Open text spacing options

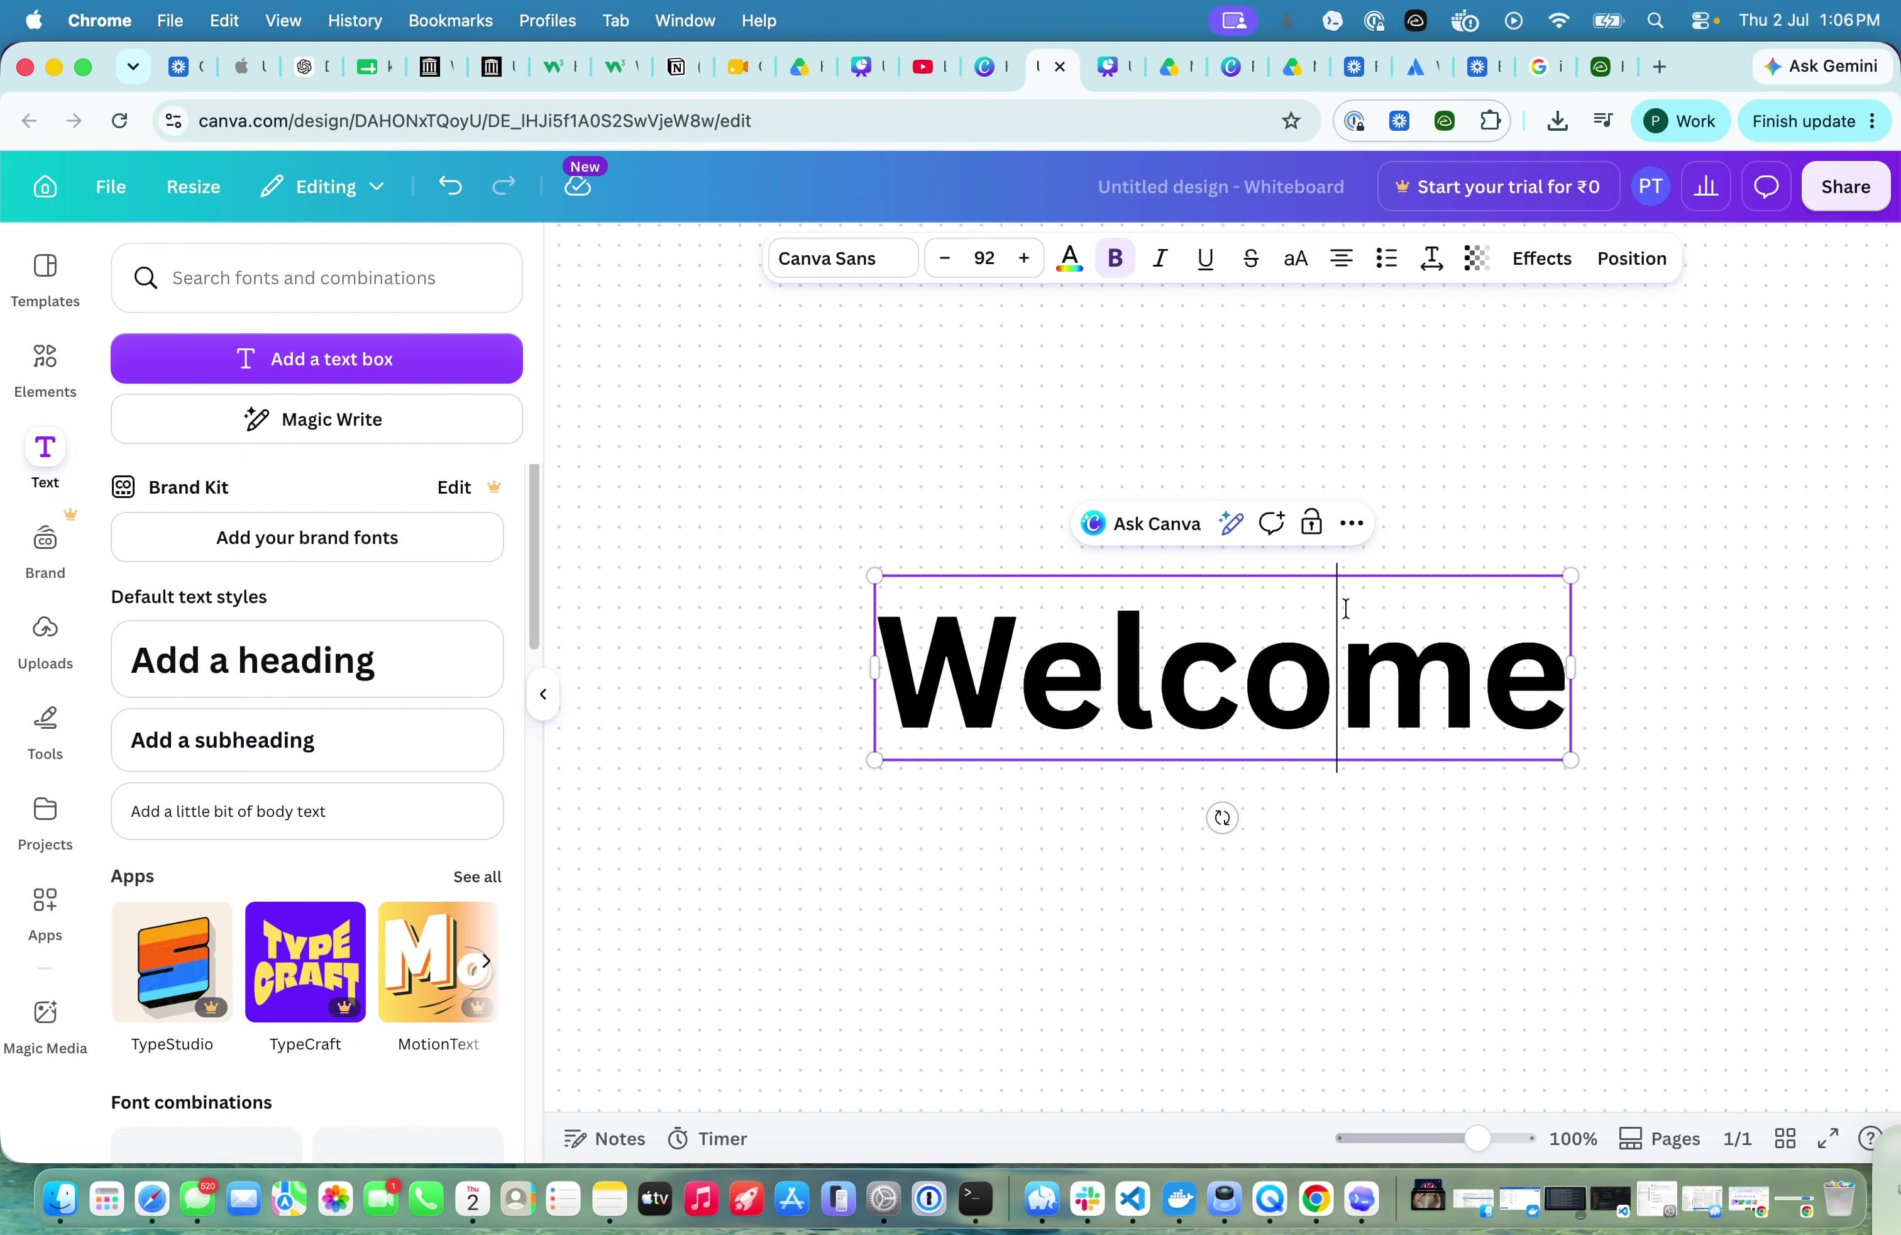1431,258
